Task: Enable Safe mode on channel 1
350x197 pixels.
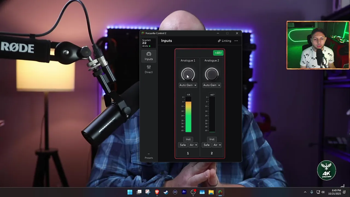Action: point(183,145)
